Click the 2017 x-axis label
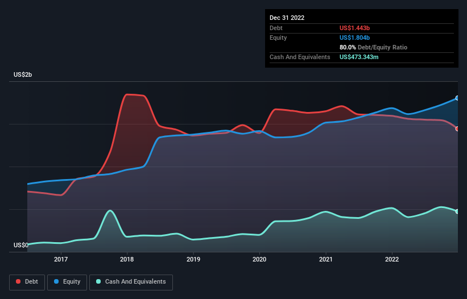 (x=61, y=260)
